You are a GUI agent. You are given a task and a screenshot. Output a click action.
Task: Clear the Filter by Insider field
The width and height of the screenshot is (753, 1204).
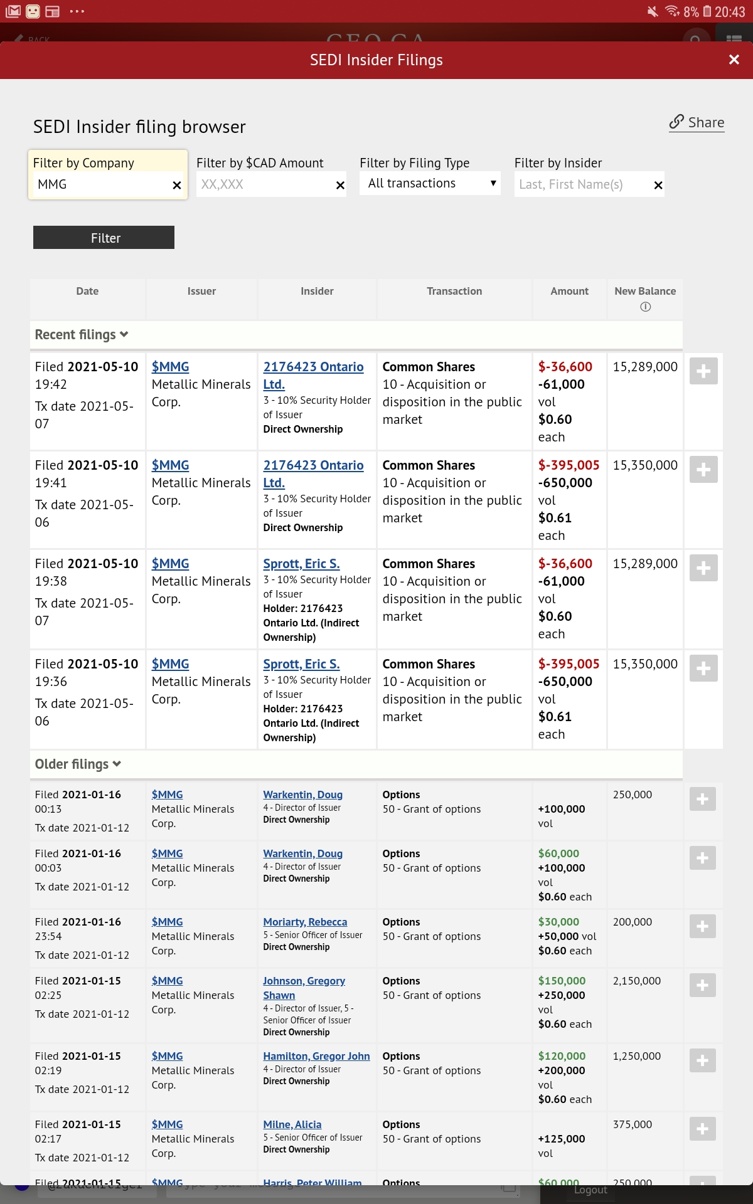(658, 185)
